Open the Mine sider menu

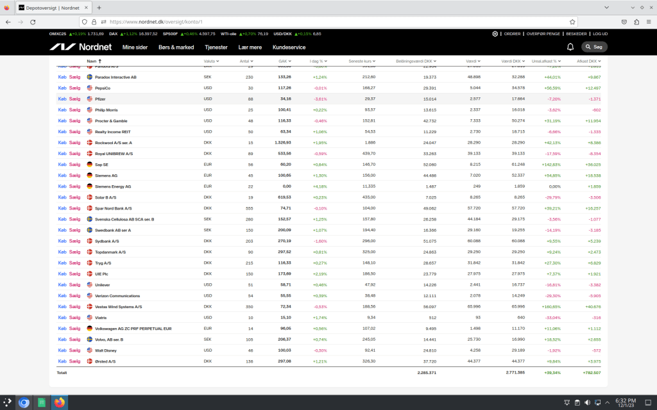coord(135,47)
